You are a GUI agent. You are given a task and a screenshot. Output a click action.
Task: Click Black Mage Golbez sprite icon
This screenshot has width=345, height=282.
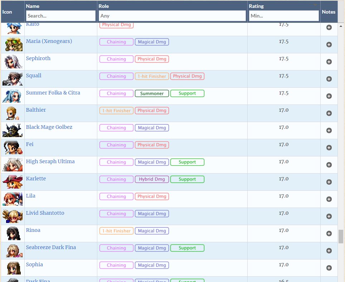(13, 130)
